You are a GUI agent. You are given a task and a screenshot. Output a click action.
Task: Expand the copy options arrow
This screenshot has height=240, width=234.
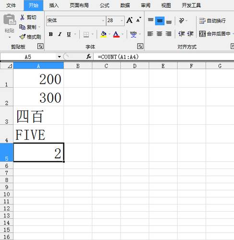(x=39, y=27)
